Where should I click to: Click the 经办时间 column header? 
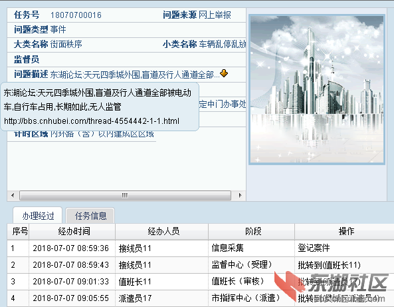[72, 231]
